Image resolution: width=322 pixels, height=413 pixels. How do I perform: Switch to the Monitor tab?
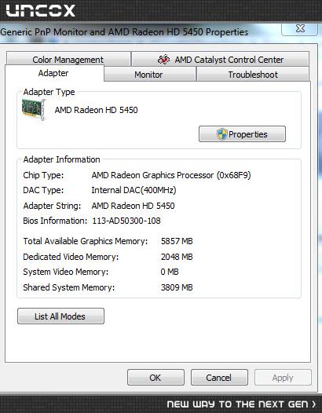point(150,75)
